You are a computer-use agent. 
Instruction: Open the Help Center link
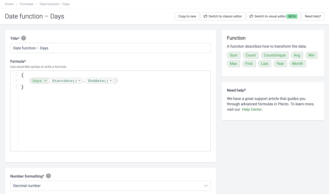[x=252, y=109]
